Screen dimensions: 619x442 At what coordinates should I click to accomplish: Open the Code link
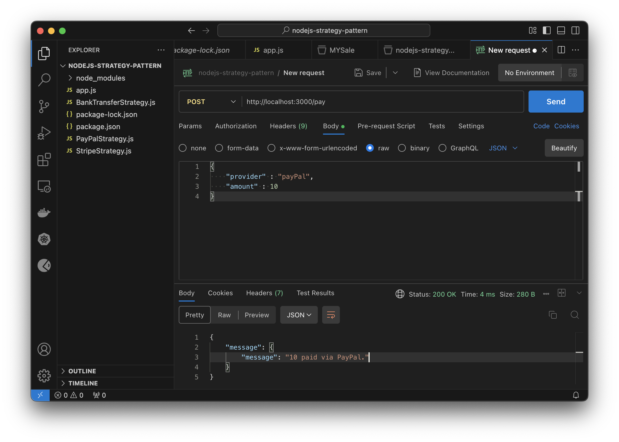tap(541, 126)
